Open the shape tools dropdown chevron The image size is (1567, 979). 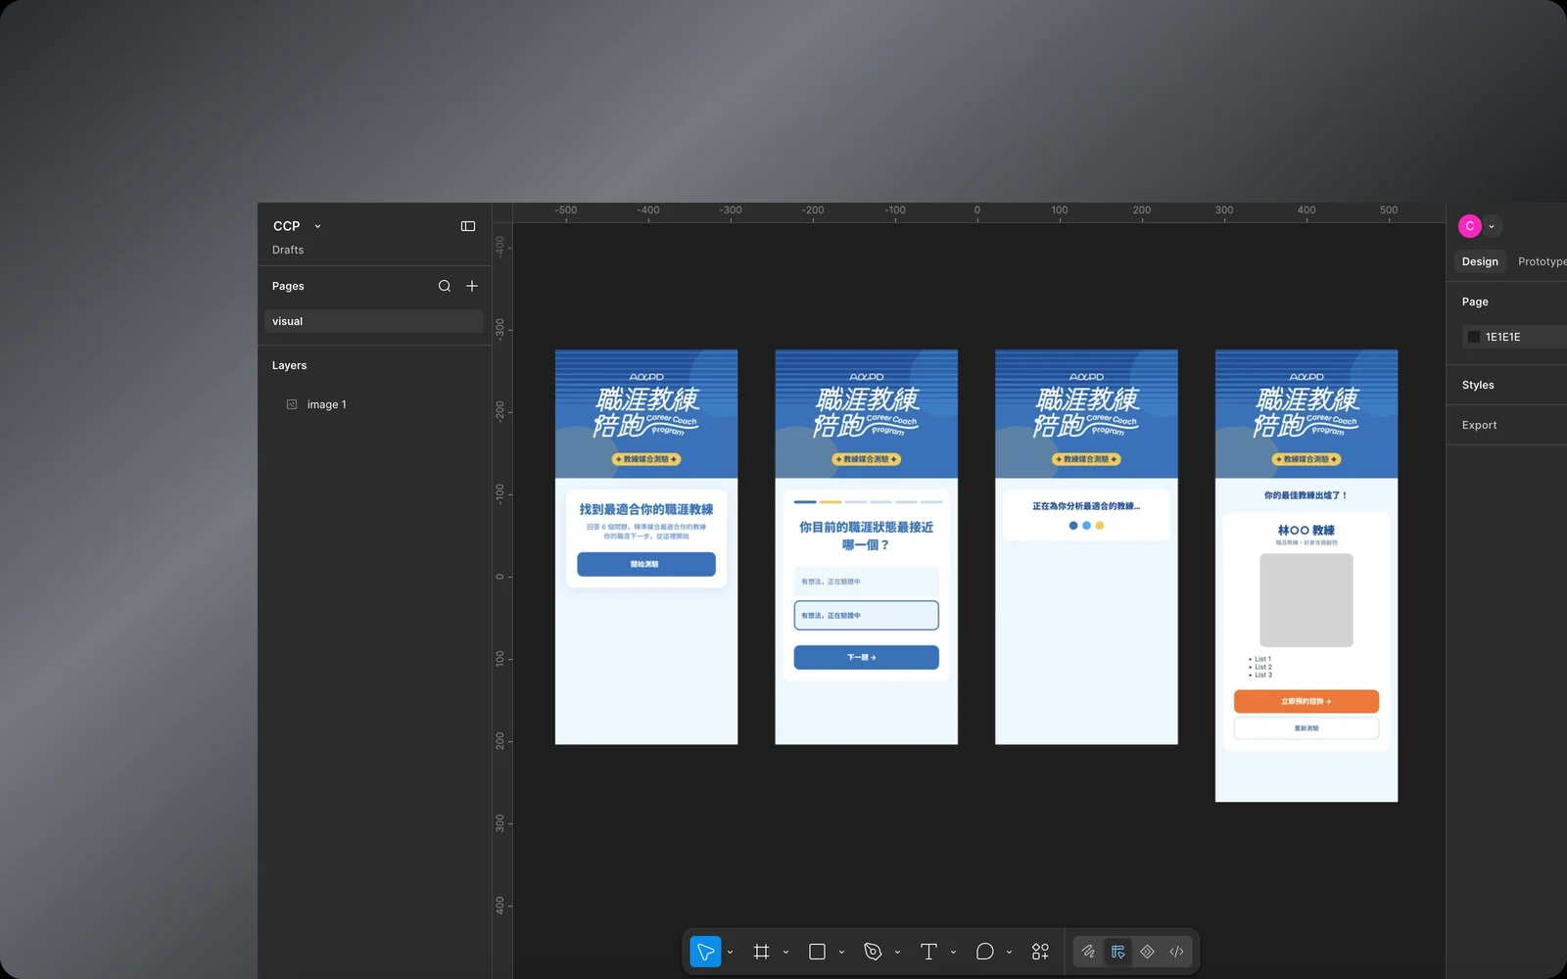tap(841, 953)
